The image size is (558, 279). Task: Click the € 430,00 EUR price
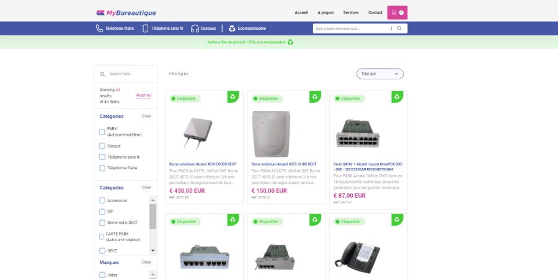coord(187,191)
